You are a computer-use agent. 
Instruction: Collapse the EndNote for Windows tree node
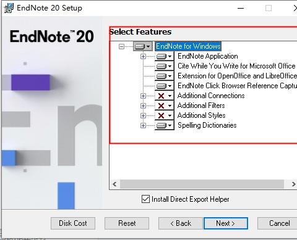point(122,46)
